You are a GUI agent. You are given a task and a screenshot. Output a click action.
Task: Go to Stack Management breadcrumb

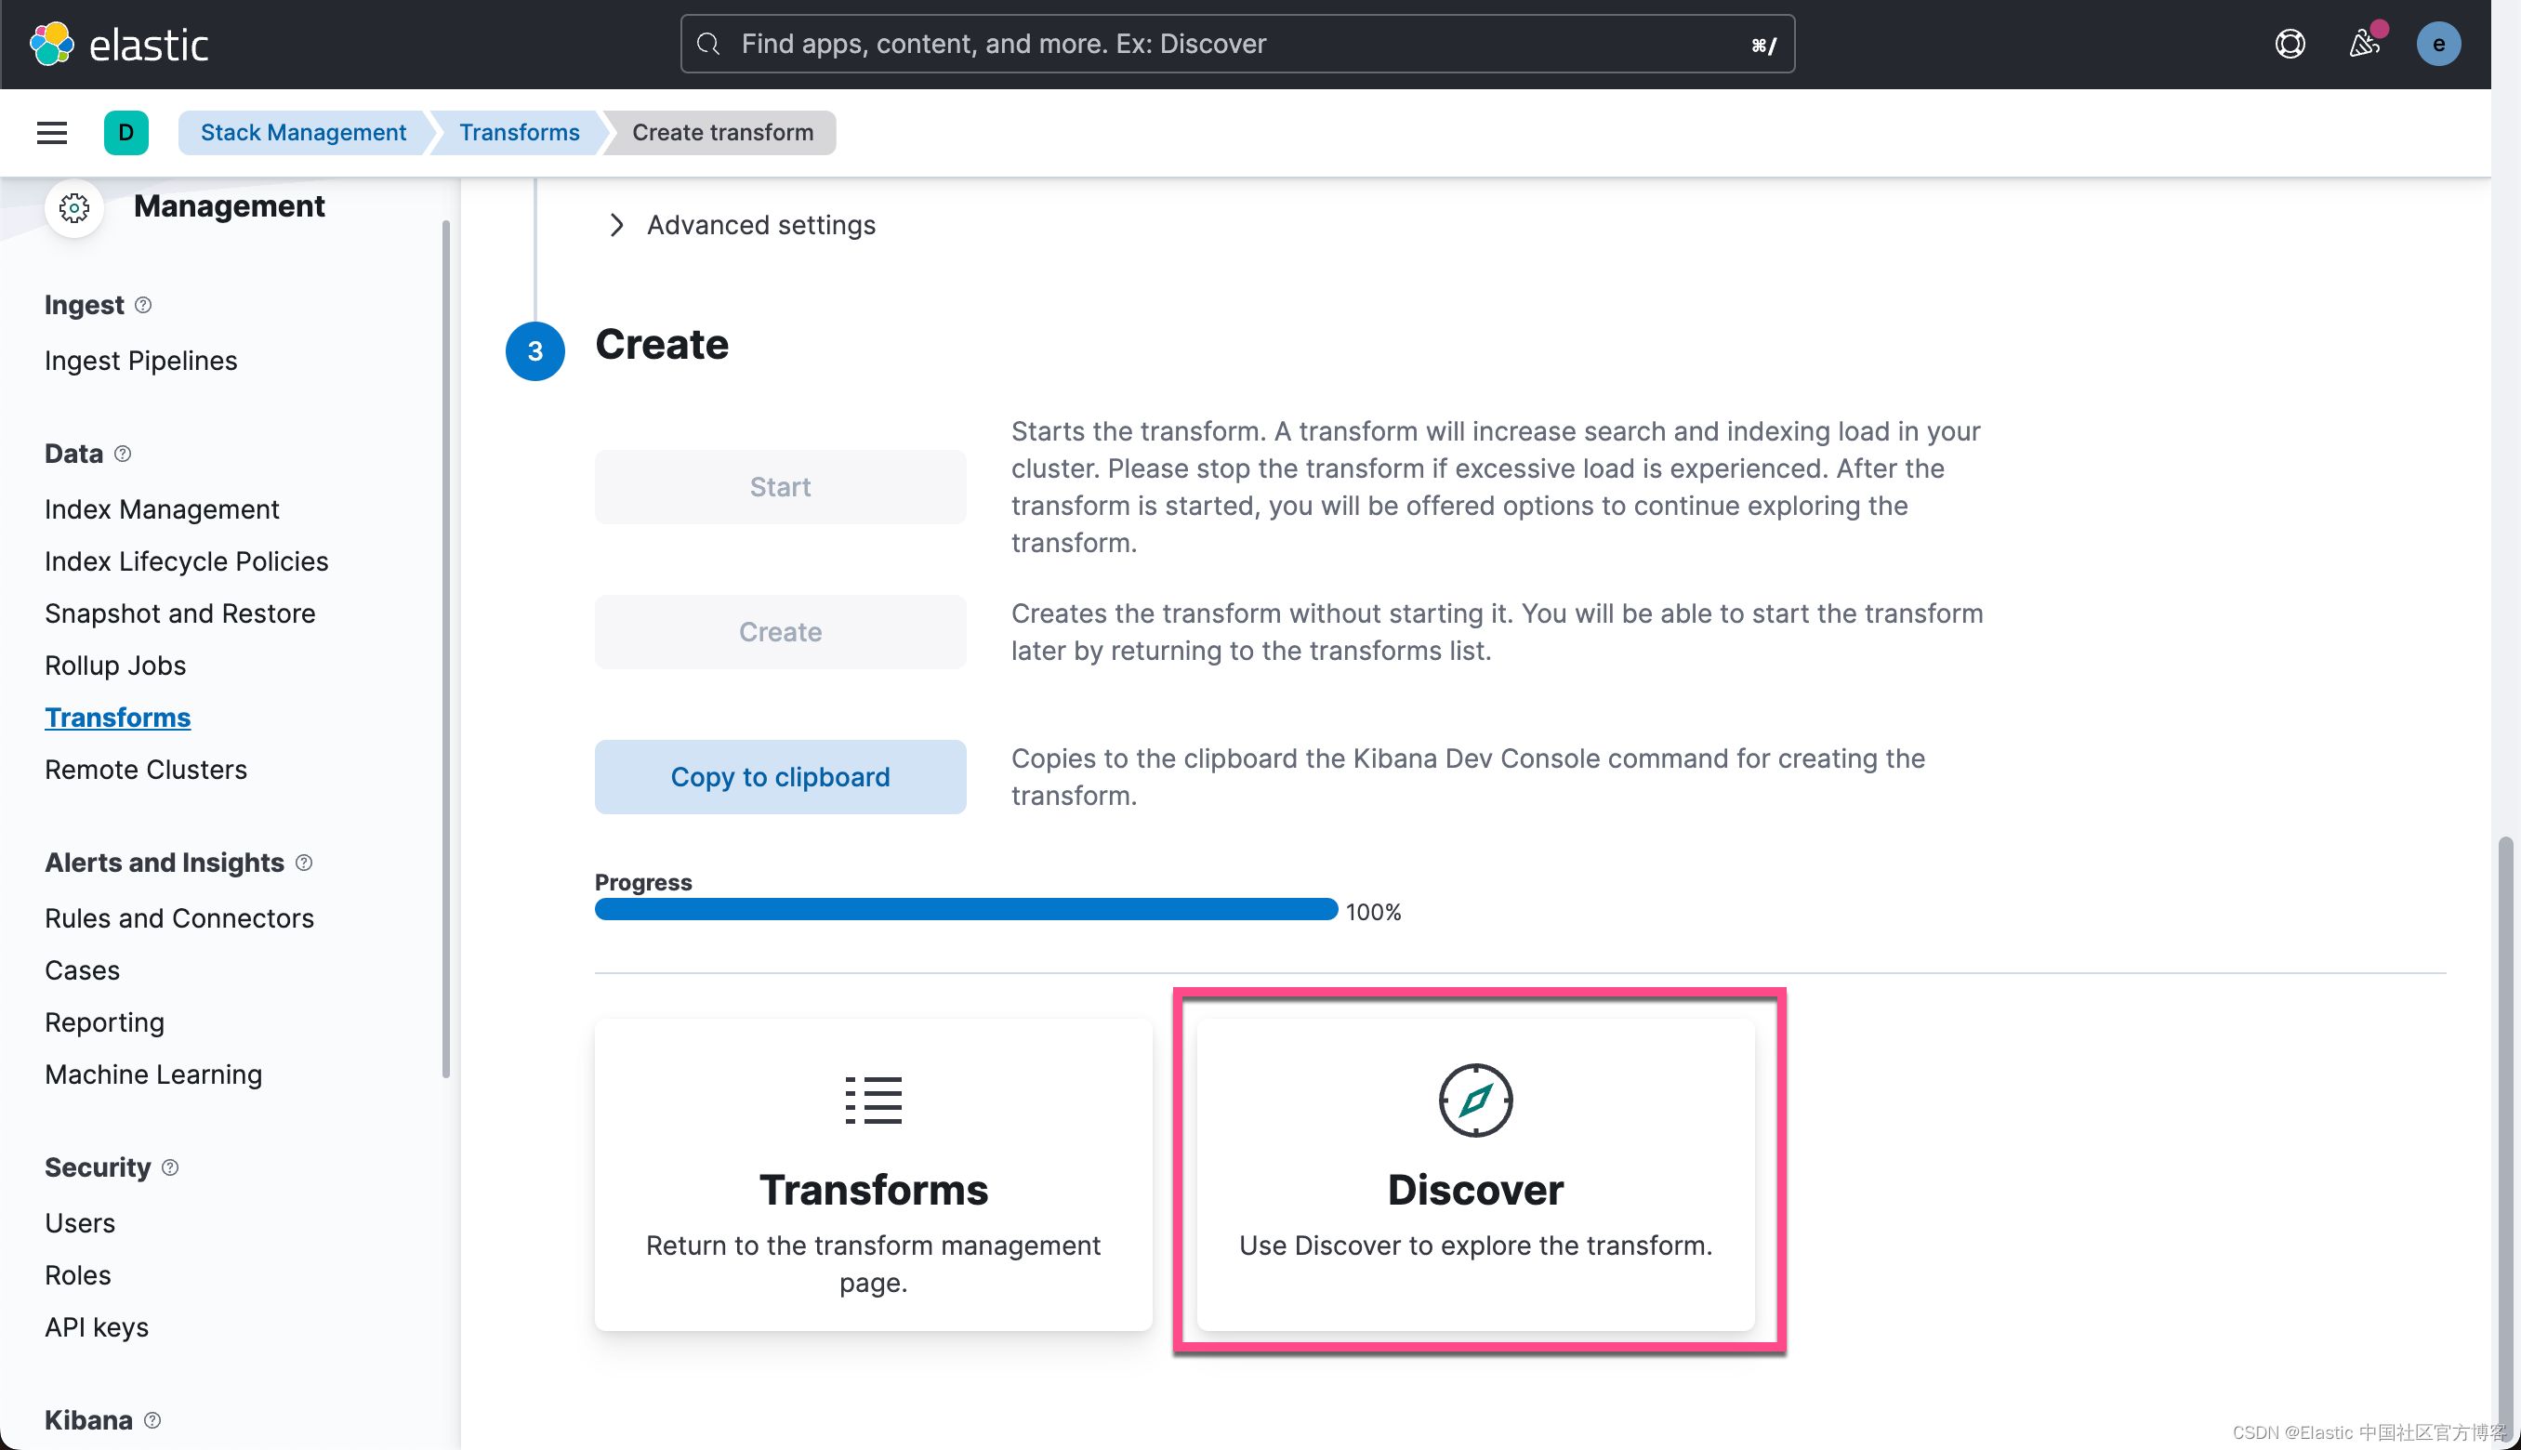coord(303,132)
